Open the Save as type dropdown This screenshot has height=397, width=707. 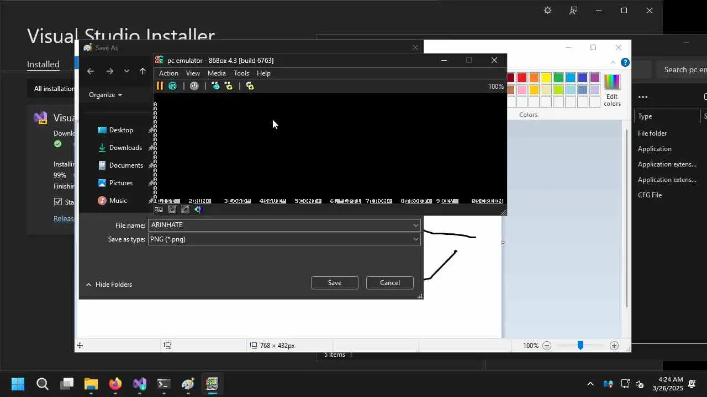(415, 239)
